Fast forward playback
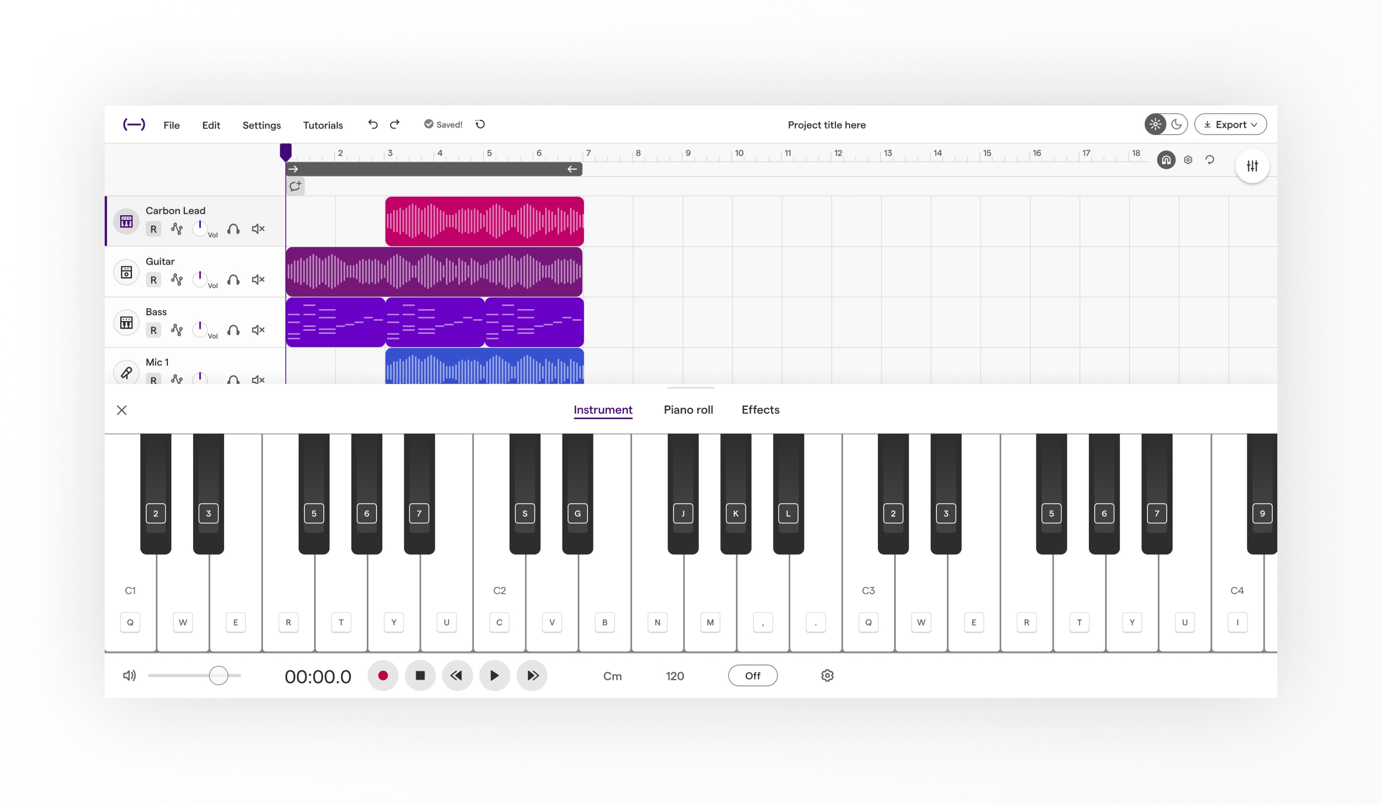The image size is (1382, 804). click(x=532, y=676)
